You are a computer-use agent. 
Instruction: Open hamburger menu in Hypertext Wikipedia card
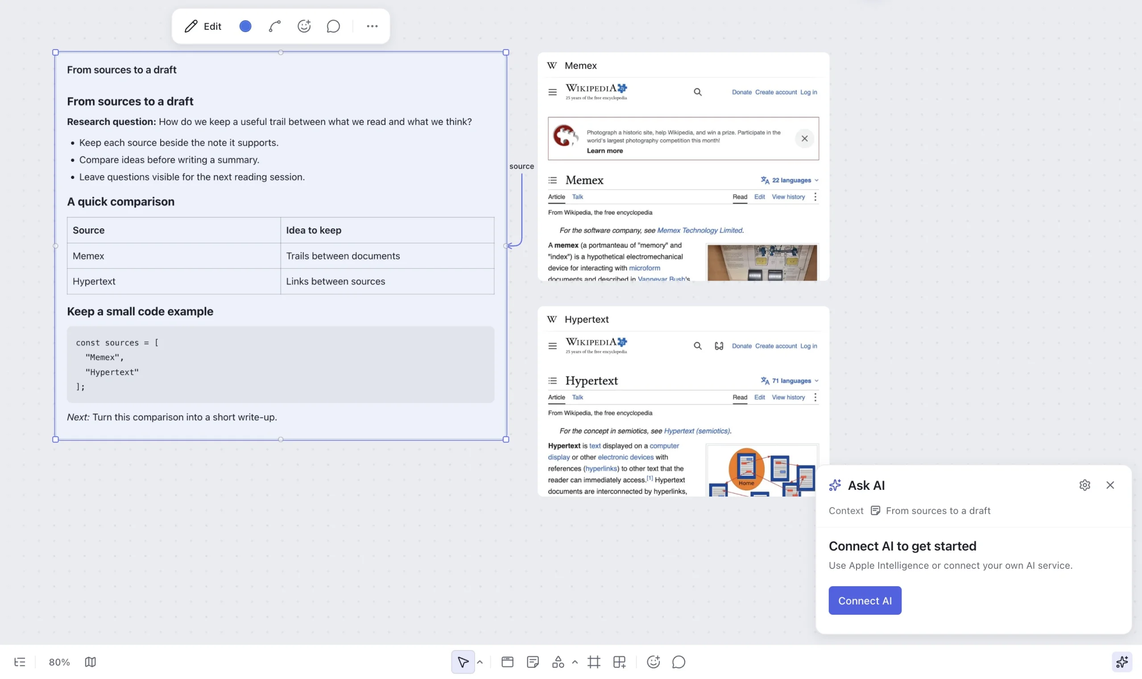pos(552,346)
